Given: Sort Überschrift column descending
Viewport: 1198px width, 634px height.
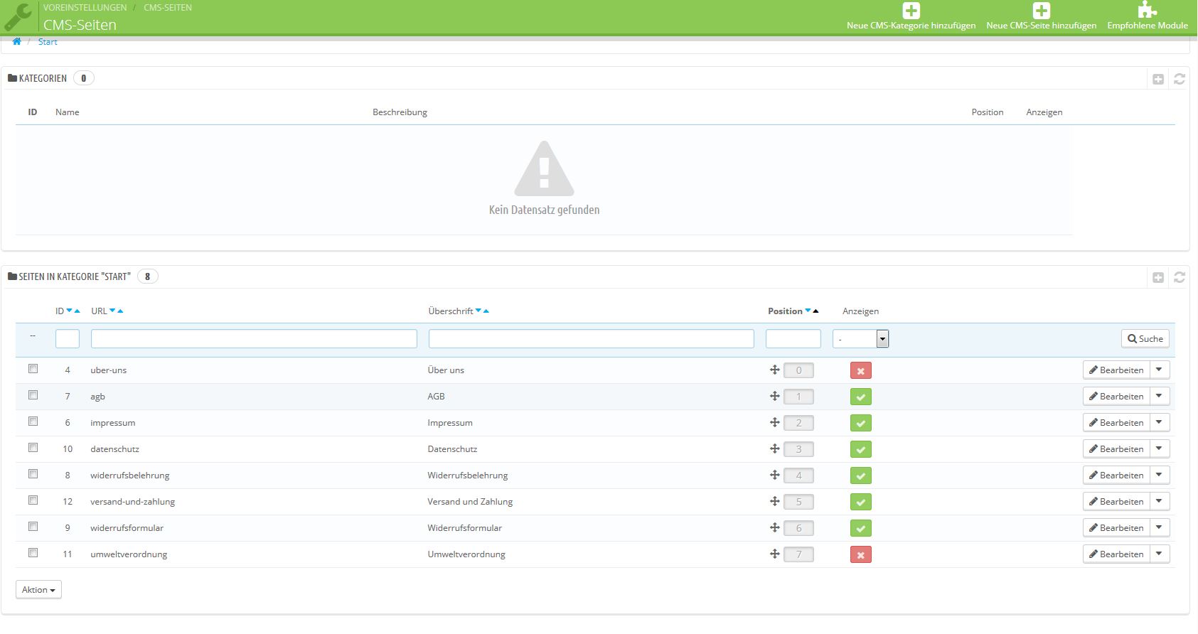Looking at the screenshot, I should 478,311.
